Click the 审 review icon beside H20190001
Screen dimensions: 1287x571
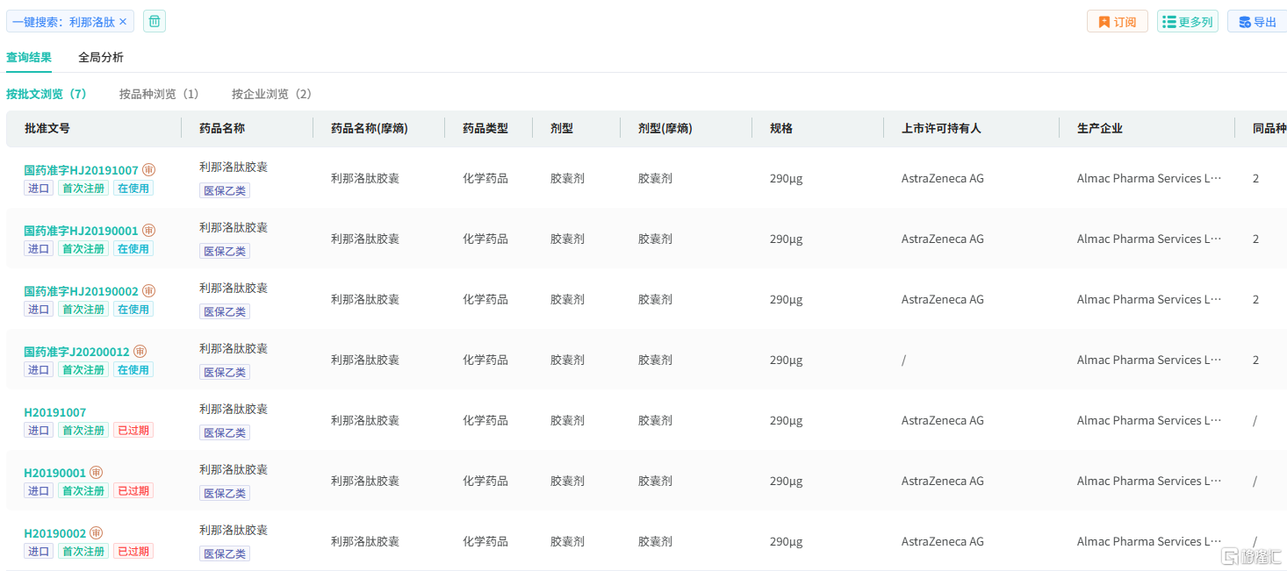tap(97, 473)
